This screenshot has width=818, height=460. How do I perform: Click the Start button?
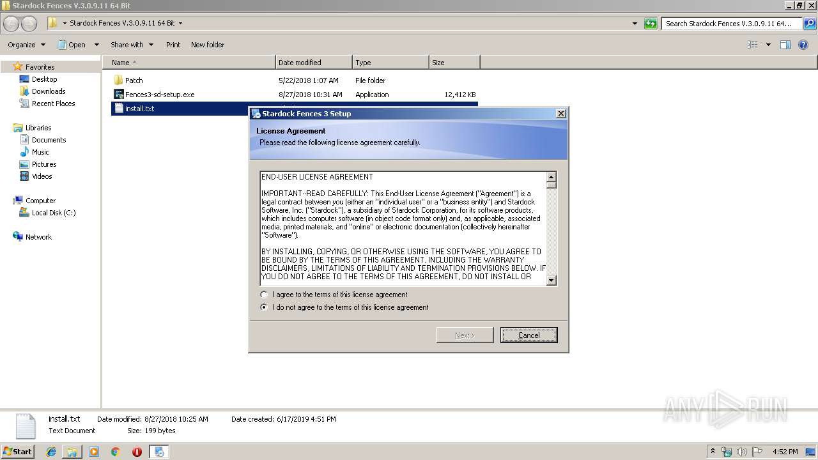coord(17,451)
